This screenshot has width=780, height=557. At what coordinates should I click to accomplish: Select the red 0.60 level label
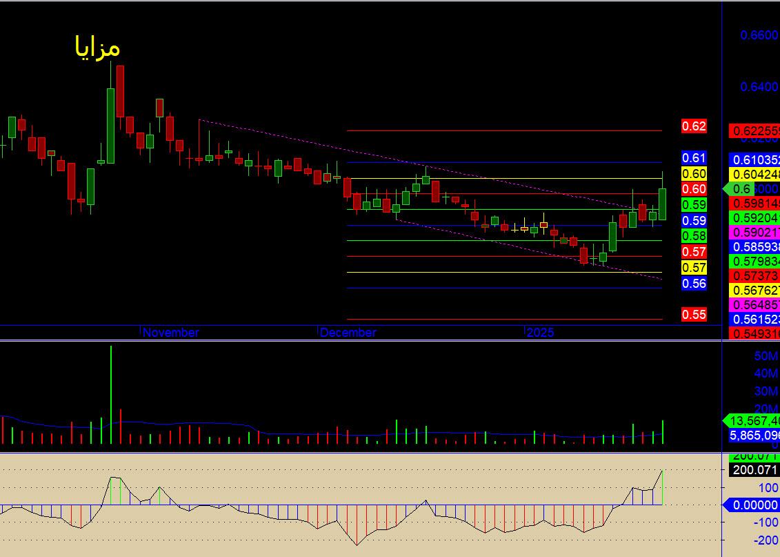[x=694, y=189]
